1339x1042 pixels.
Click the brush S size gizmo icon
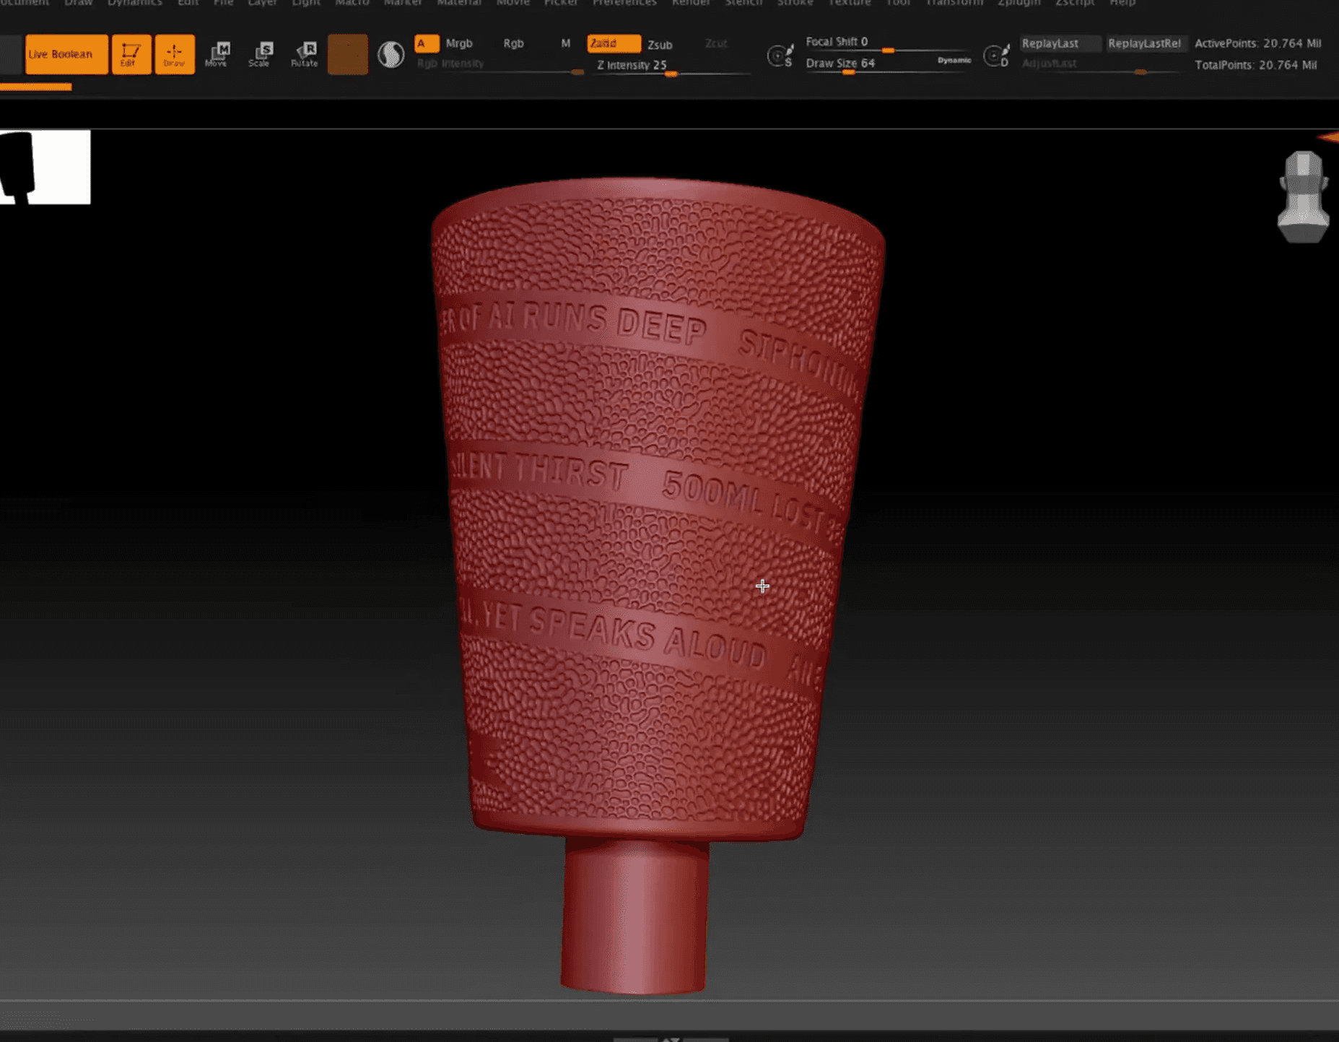coord(780,55)
